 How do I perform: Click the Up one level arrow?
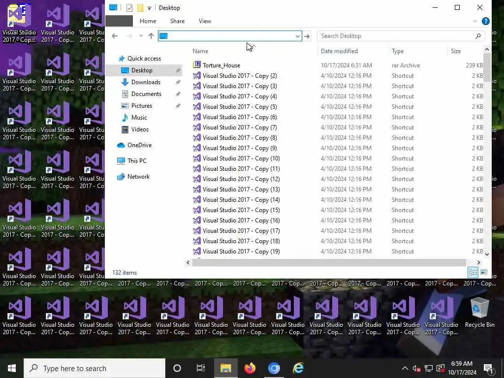point(151,36)
